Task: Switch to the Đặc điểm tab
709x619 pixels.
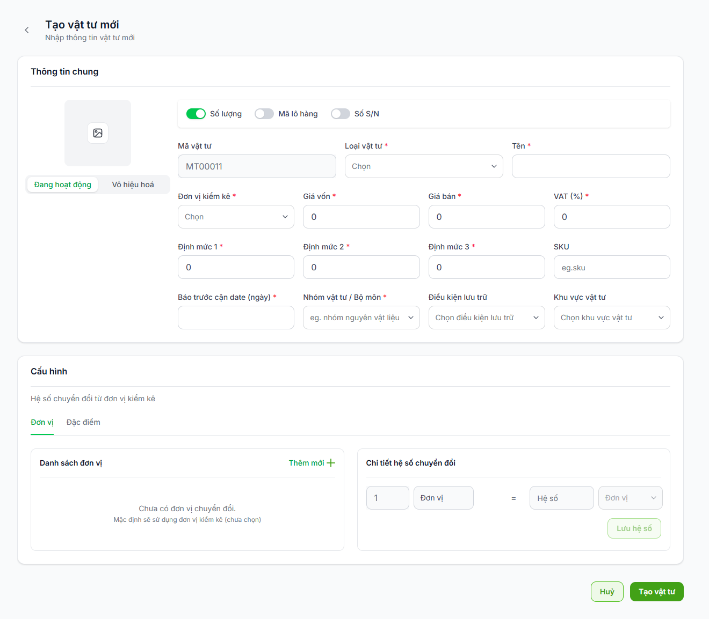Action: coord(83,422)
